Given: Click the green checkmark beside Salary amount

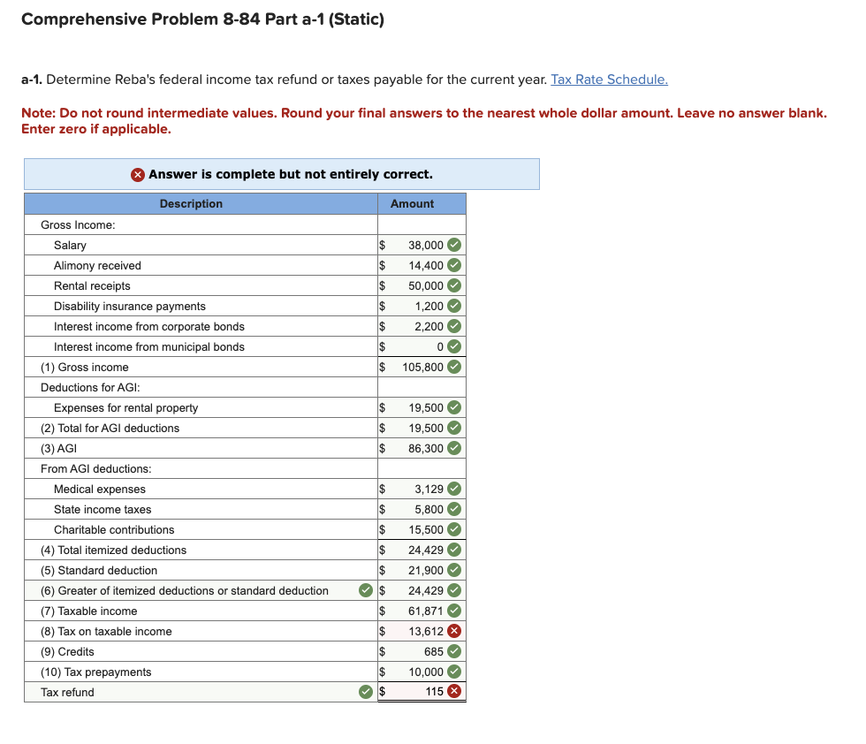Looking at the screenshot, I should pyautogui.click(x=453, y=245).
